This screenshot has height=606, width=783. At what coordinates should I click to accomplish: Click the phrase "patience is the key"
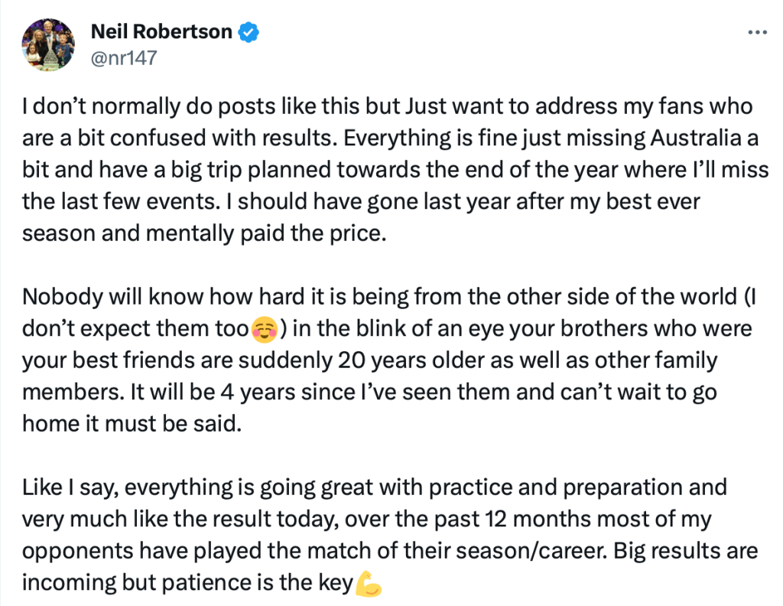(x=278, y=583)
